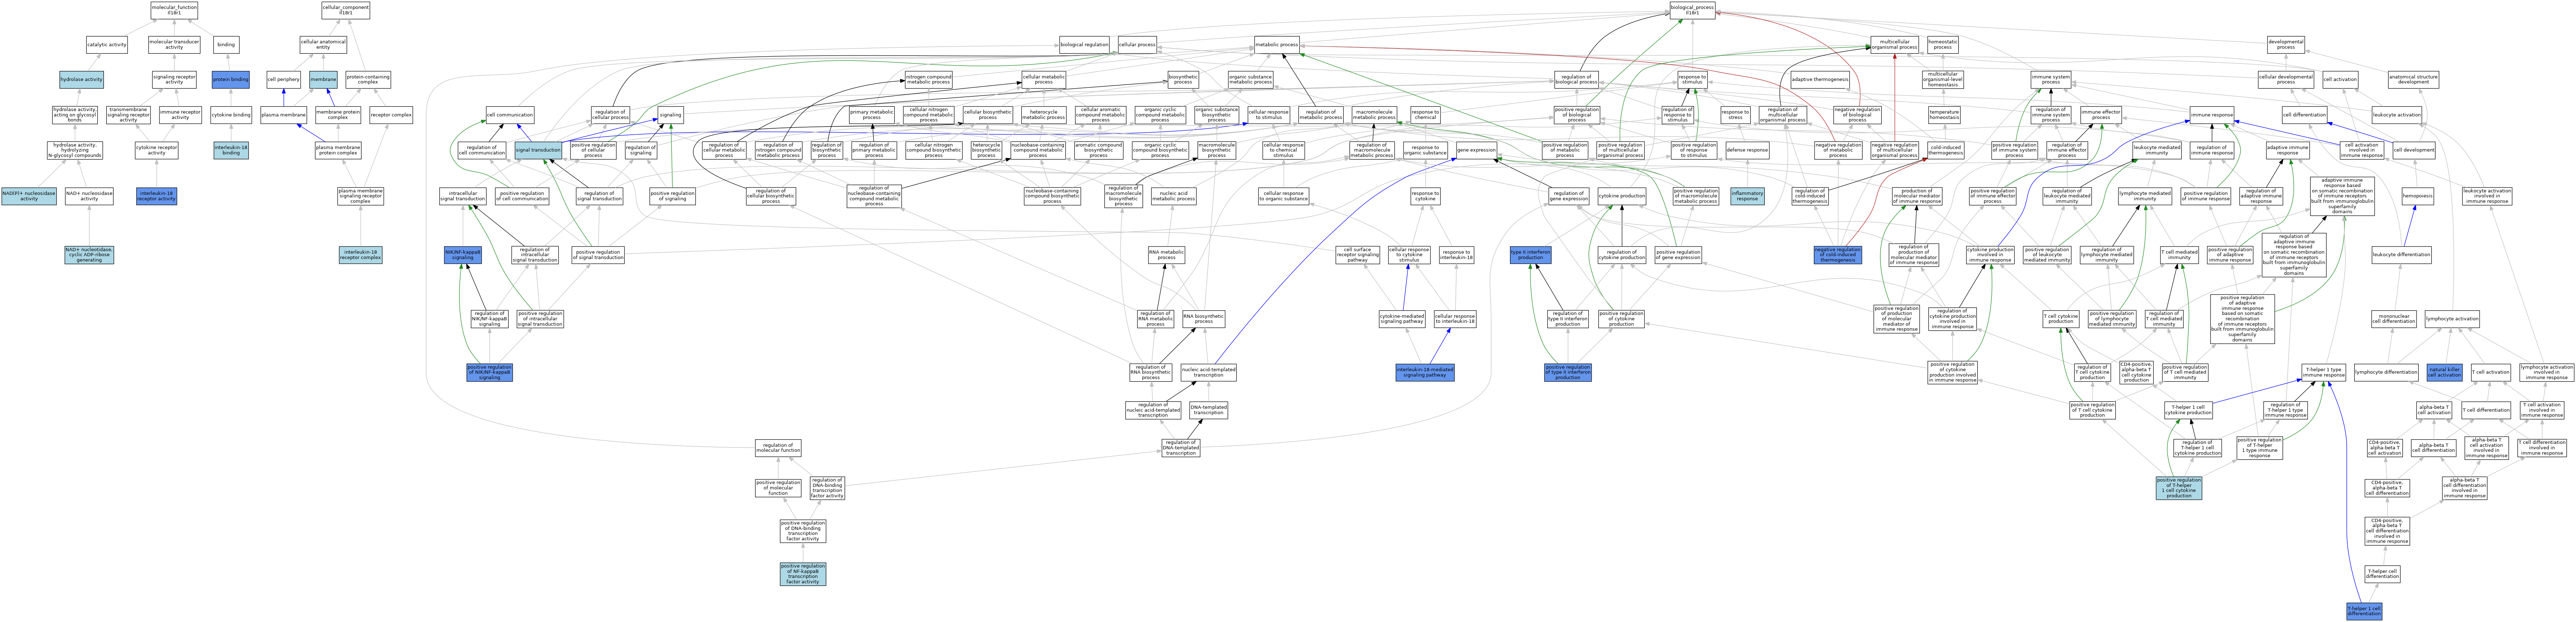Click the 'immune response' node
2576x622 pixels.
tap(2211, 115)
